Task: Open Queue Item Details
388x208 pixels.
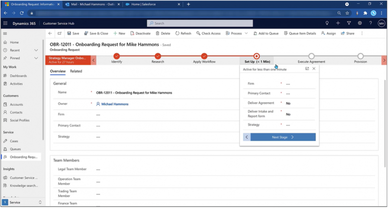Action: tap(300, 33)
